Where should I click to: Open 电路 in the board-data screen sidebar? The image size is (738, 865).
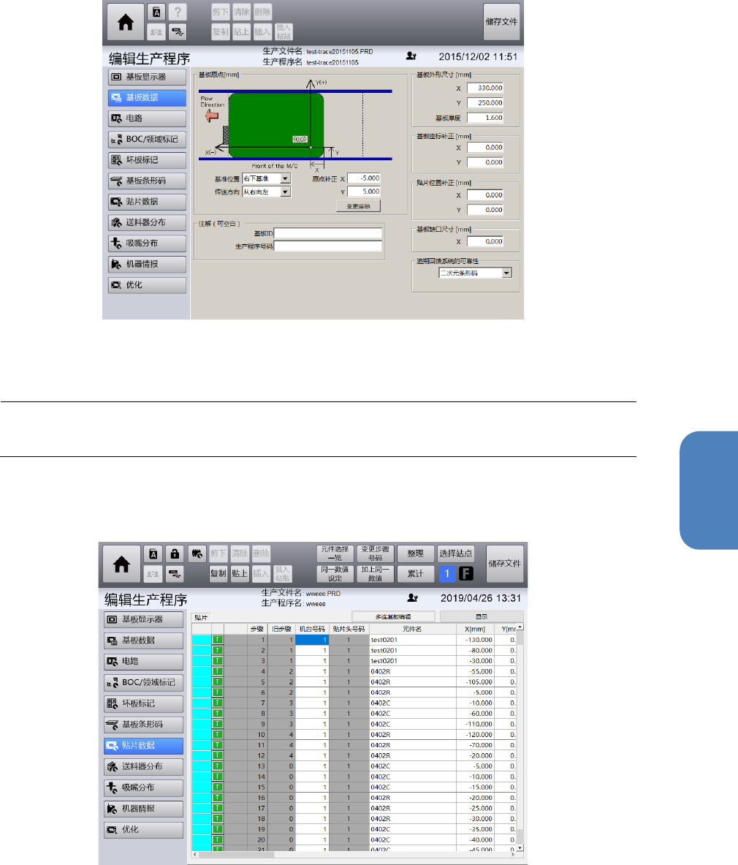click(x=147, y=118)
